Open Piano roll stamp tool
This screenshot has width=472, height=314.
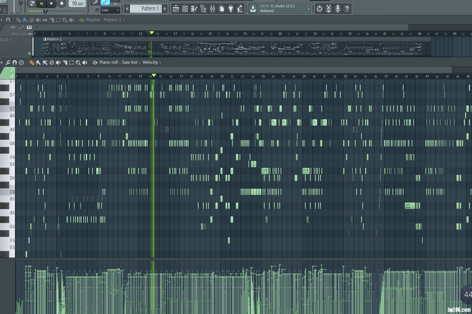[21, 62]
